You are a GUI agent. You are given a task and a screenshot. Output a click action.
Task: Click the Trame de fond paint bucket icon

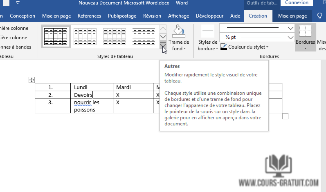tap(178, 31)
